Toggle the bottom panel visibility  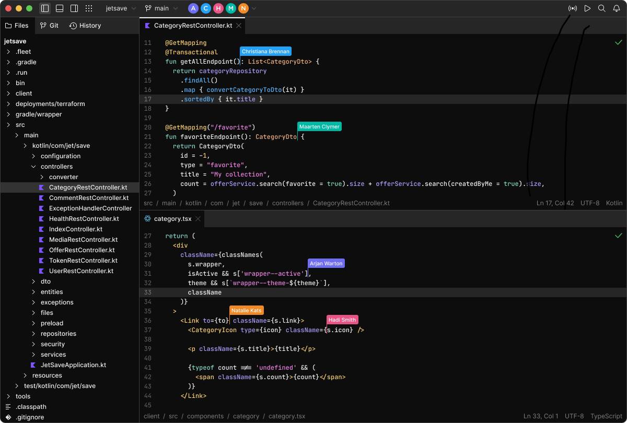click(59, 8)
